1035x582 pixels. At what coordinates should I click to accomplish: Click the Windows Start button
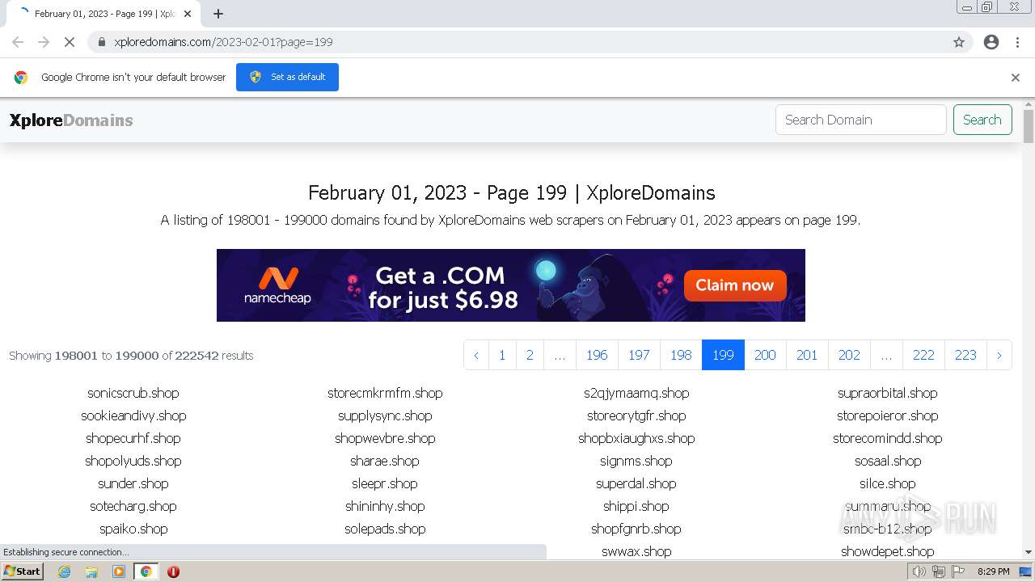(x=23, y=571)
